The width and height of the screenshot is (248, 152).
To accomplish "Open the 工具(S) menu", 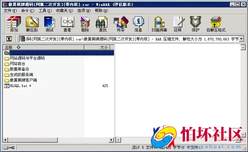I will pos(45,11).
